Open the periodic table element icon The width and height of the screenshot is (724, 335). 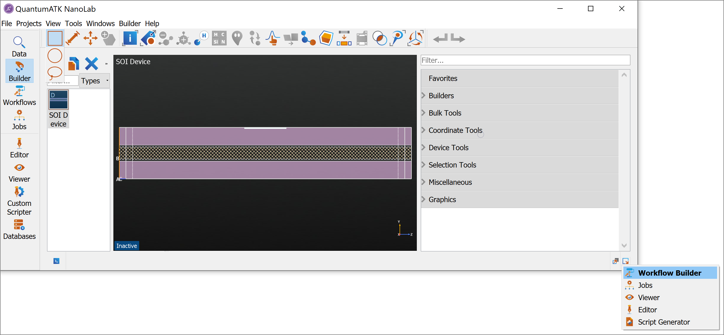coord(219,38)
